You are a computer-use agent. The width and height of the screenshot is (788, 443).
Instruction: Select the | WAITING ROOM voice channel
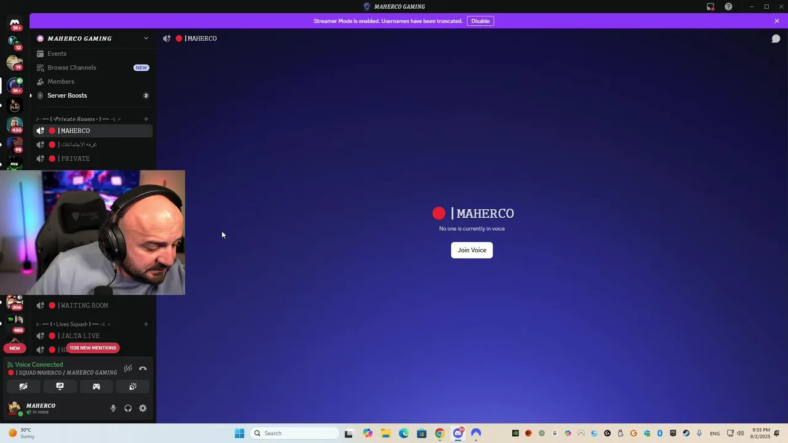click(92, 305)
